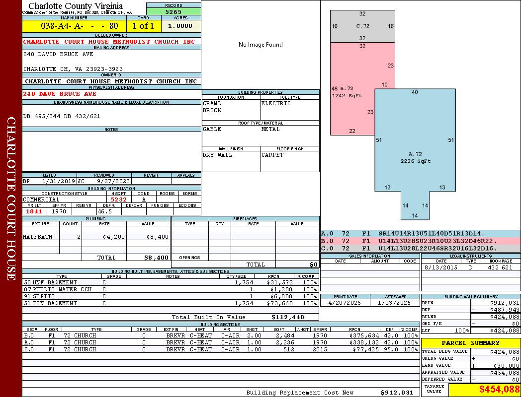522x397 pixels.
Task: Click reviewed date 9/27/2023
Action: (x=113, y=182)
